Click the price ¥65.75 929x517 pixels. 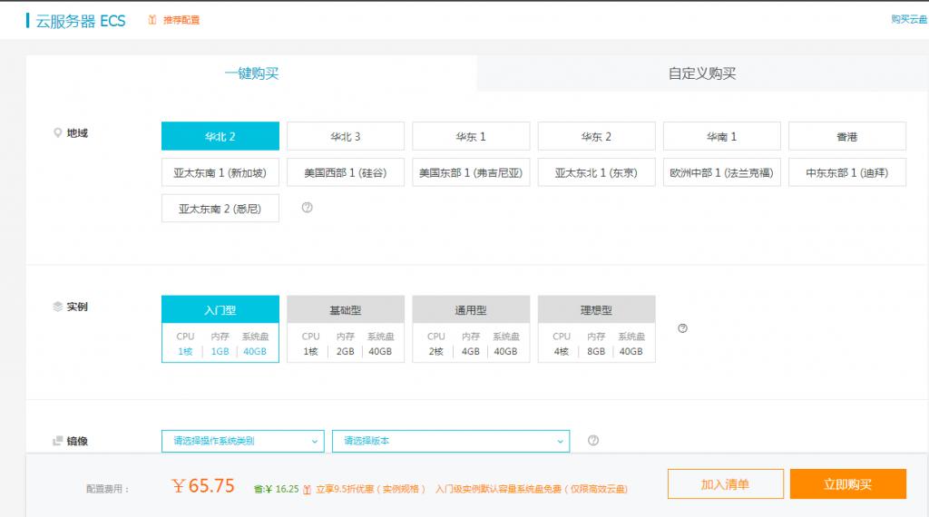tap(203, 485)
